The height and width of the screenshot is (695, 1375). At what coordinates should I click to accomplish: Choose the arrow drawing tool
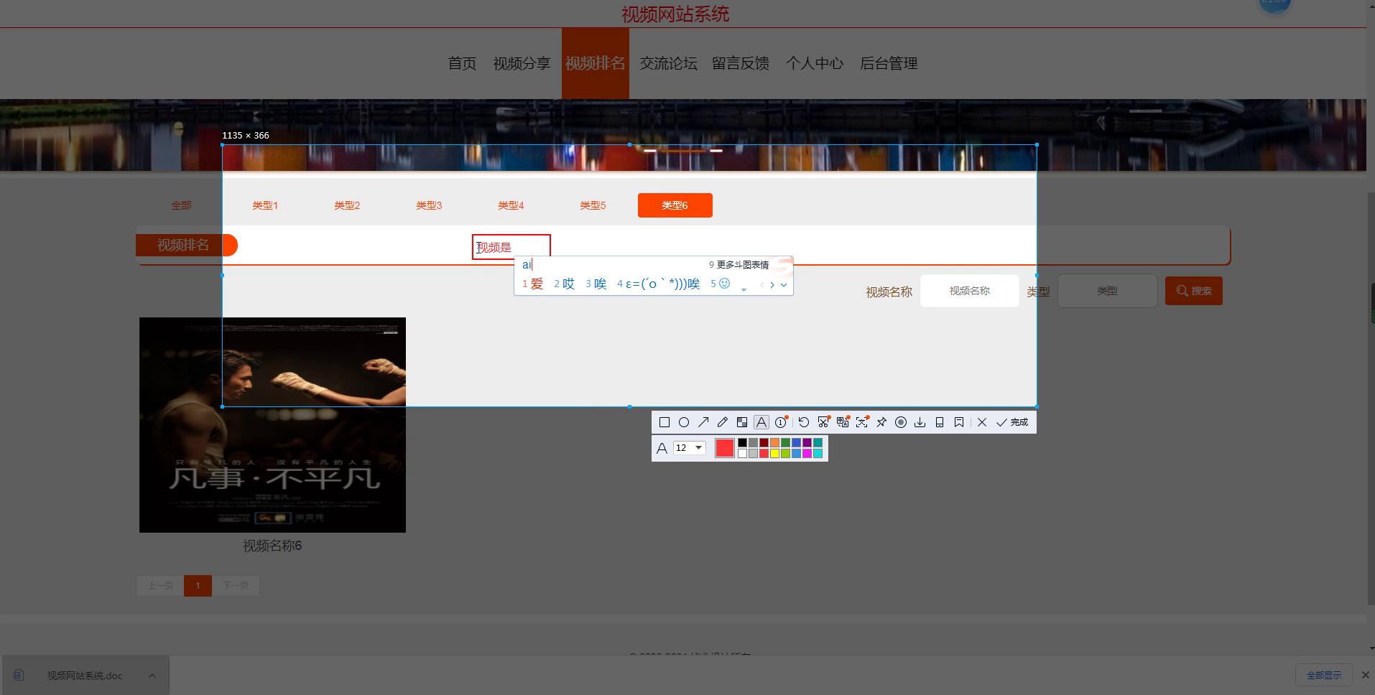click(x=703, y=422)
